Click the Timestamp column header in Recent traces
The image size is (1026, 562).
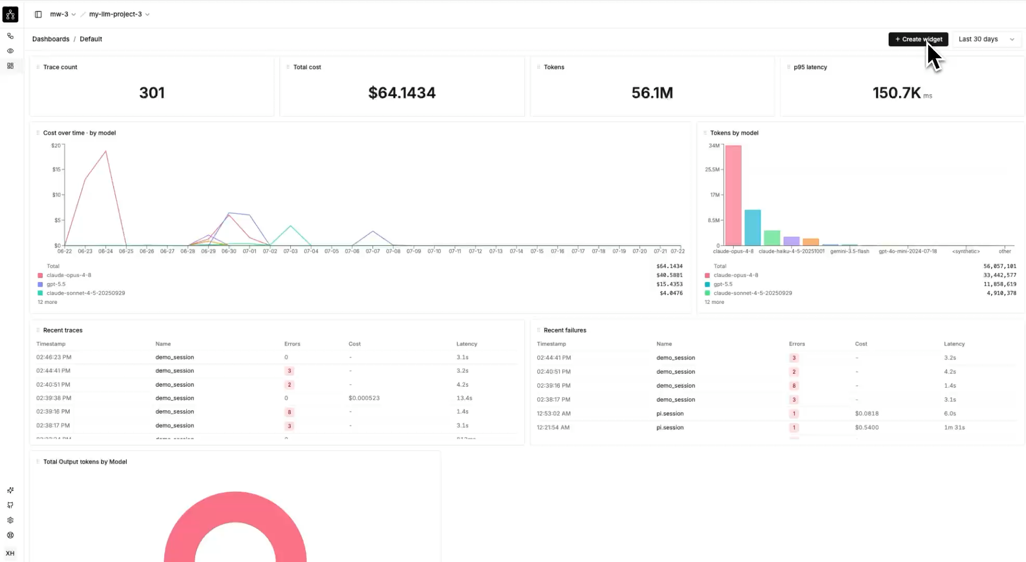coord(51,344)
